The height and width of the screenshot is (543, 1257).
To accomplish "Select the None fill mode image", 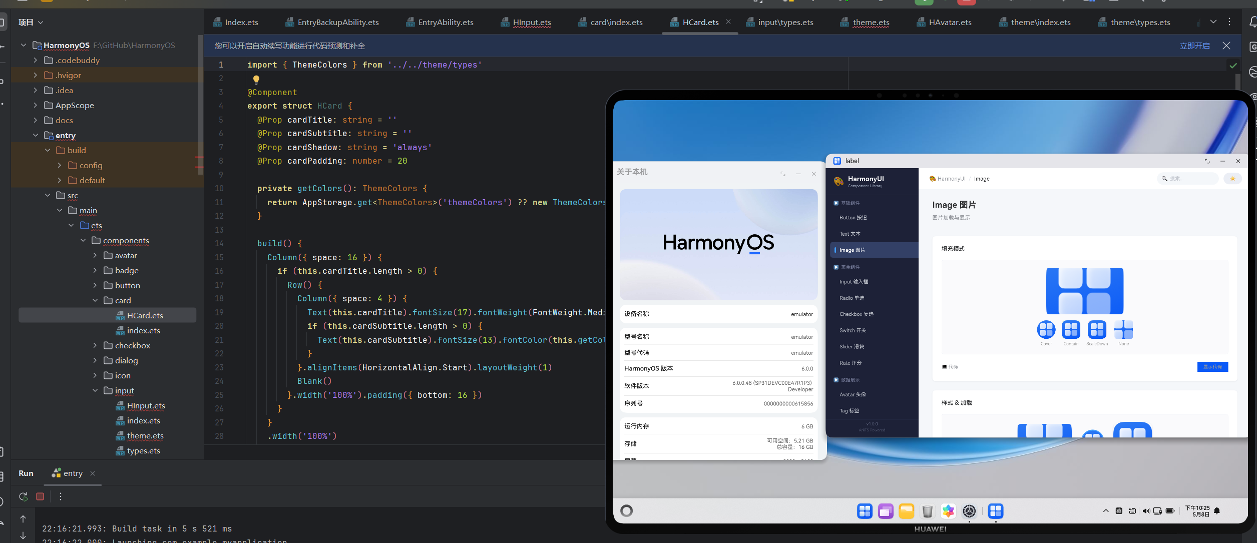I will point(1123,330).
